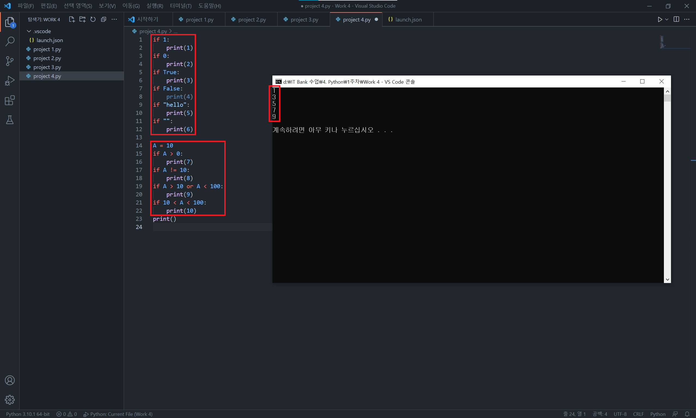Open explorer Views and More Actions menu
The height and width of the screenshot is (418, 696).
point(114,20)
